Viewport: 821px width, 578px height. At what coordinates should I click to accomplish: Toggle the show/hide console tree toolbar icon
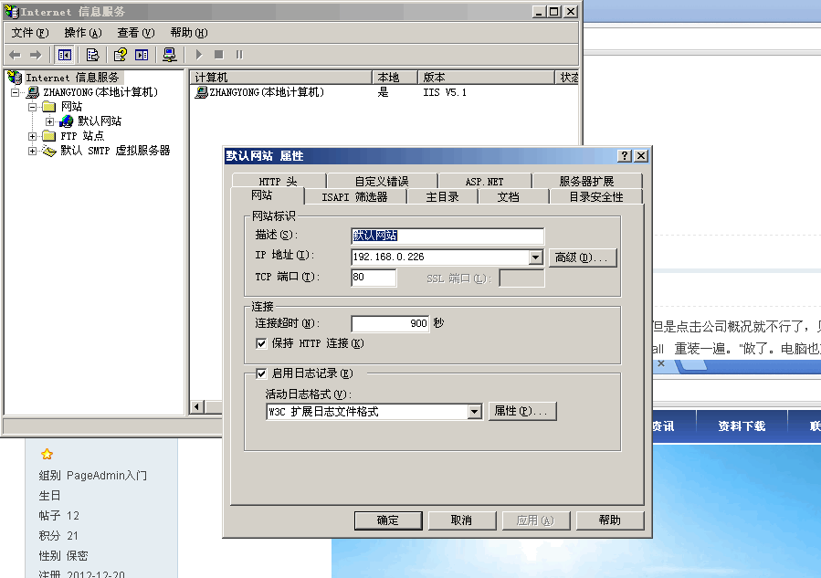pyautogui.click(x=65, y=55)
